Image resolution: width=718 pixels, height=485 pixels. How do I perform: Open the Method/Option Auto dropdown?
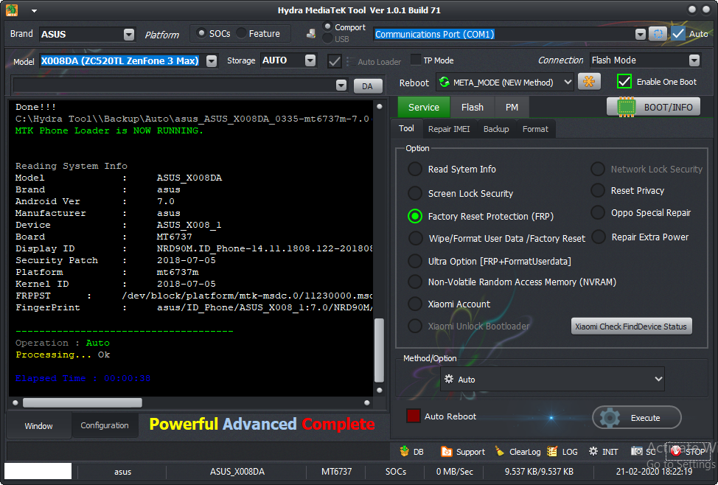click(x=658, y=379)
